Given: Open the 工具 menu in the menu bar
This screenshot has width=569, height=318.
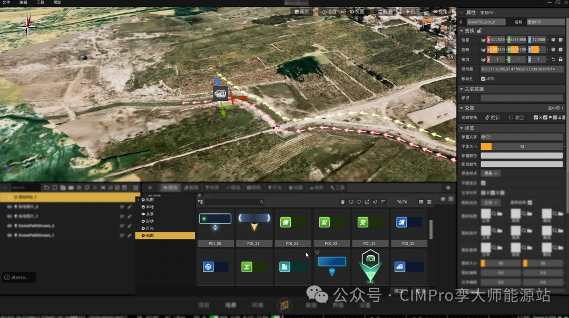Looking at the screenshot, I should click(40, 3).
